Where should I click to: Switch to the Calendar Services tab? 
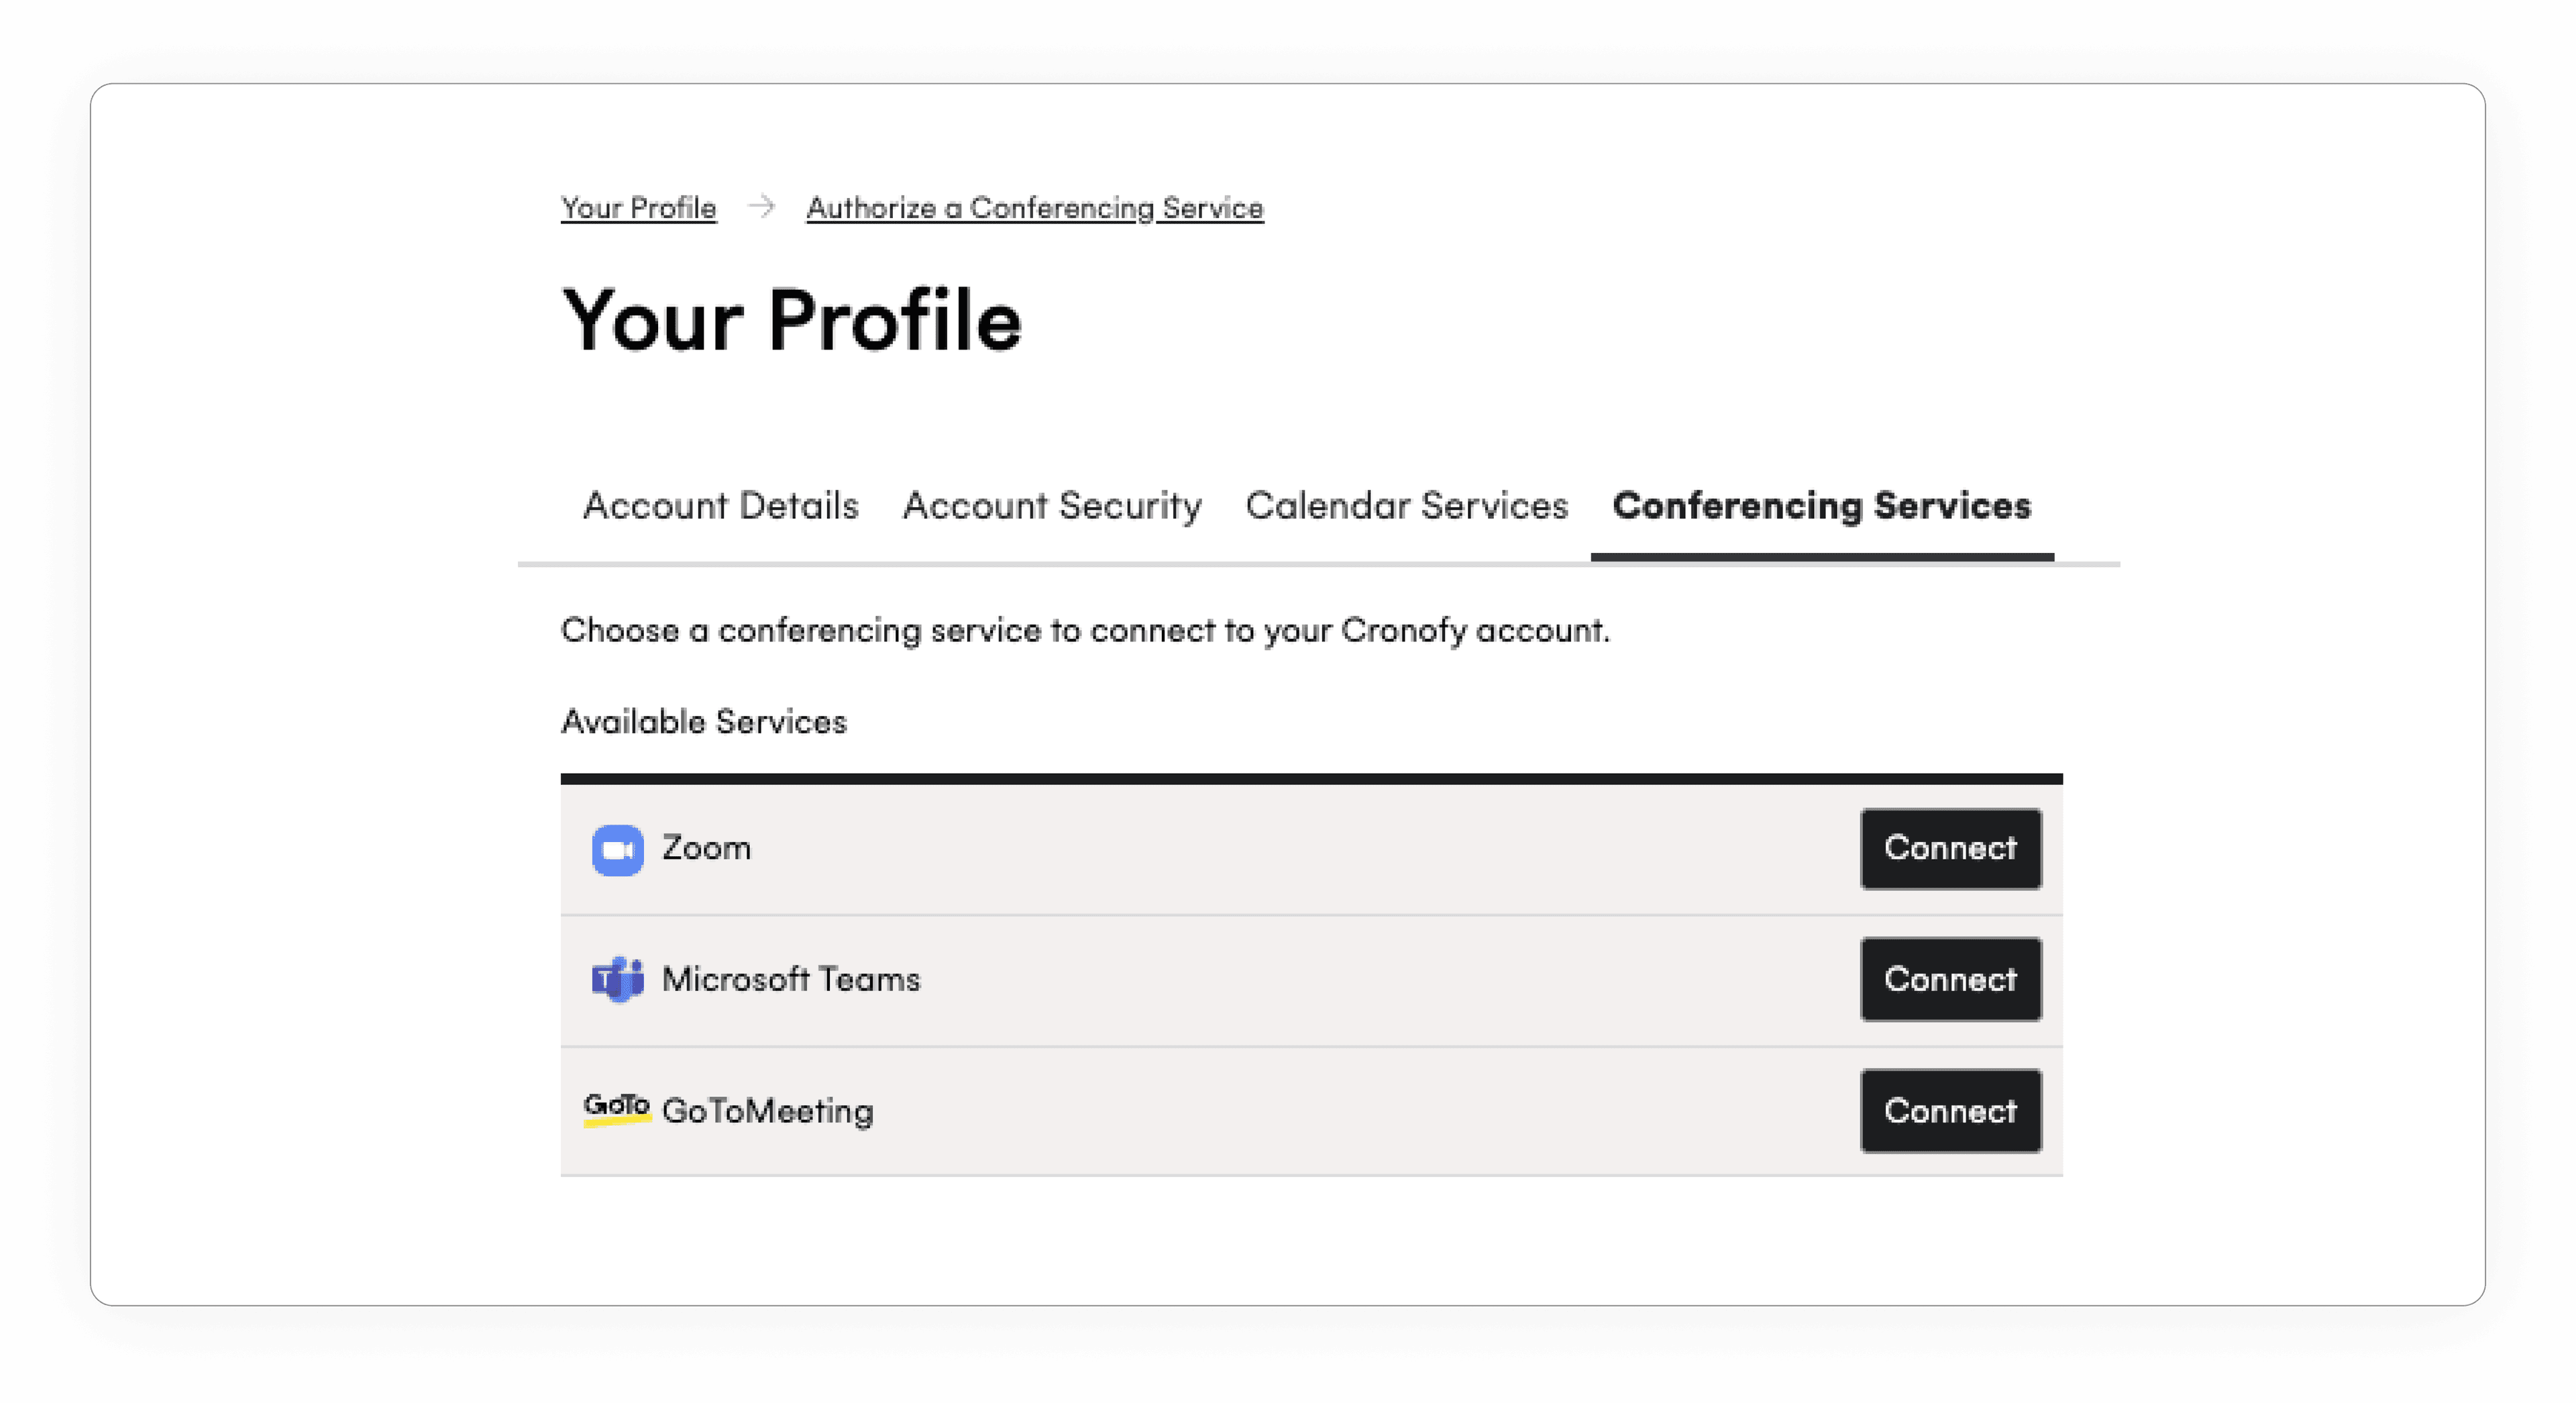click(x=1407, y=507)
